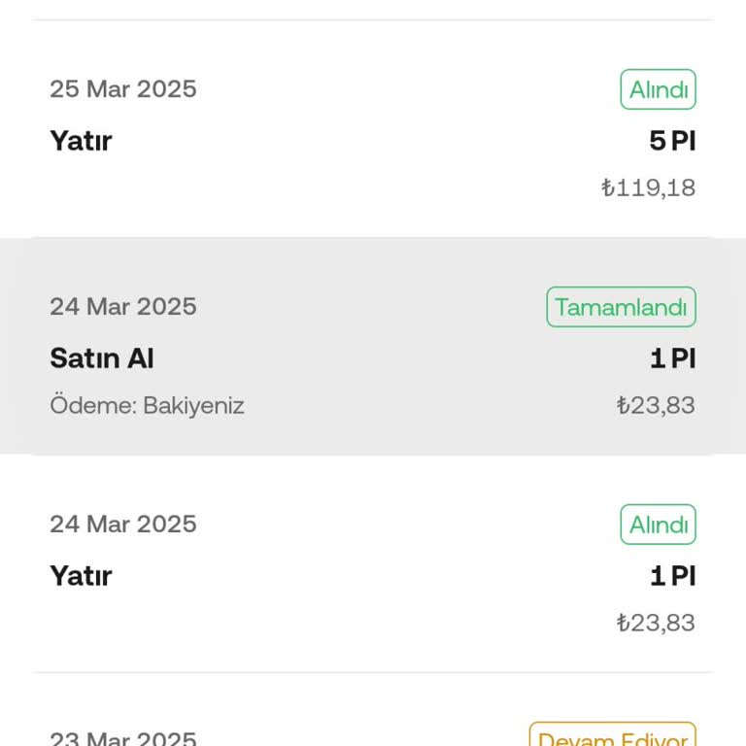Click the Tamamlandı status badge
746x746 pixels.
click(621, 307)
